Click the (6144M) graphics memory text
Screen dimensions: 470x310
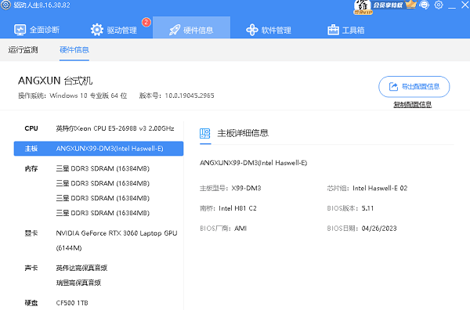click(x=69, y=247)
